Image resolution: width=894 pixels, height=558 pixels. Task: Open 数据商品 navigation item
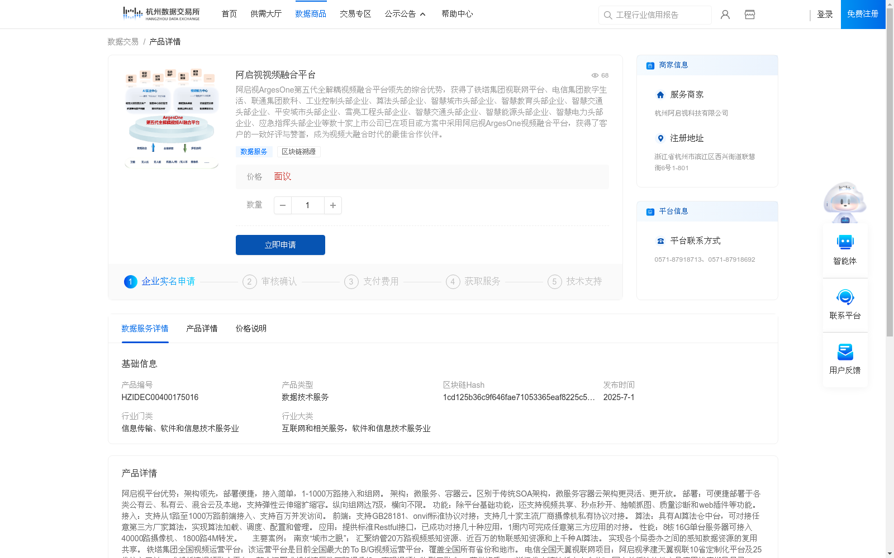311,14
